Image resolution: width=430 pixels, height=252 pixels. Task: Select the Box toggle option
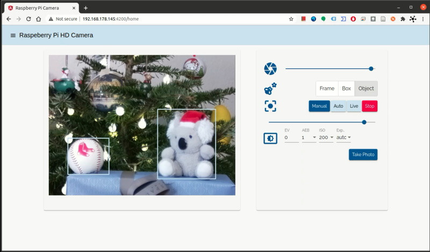[x=346, y=89]
